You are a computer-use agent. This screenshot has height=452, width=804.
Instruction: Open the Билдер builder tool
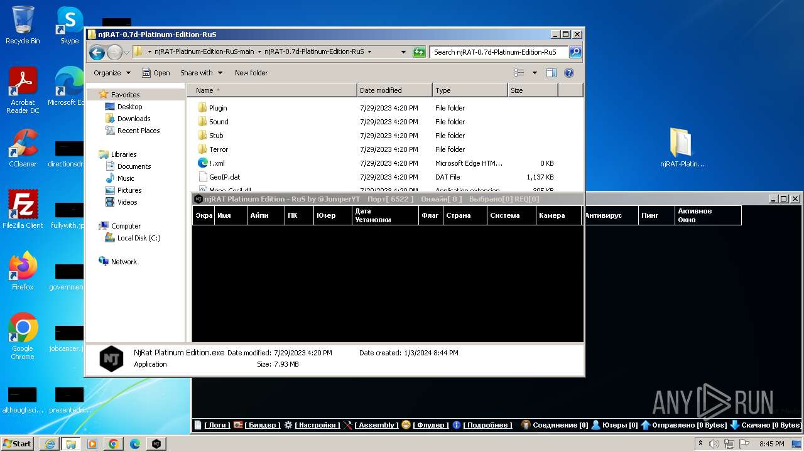click(x=263, y=425)
